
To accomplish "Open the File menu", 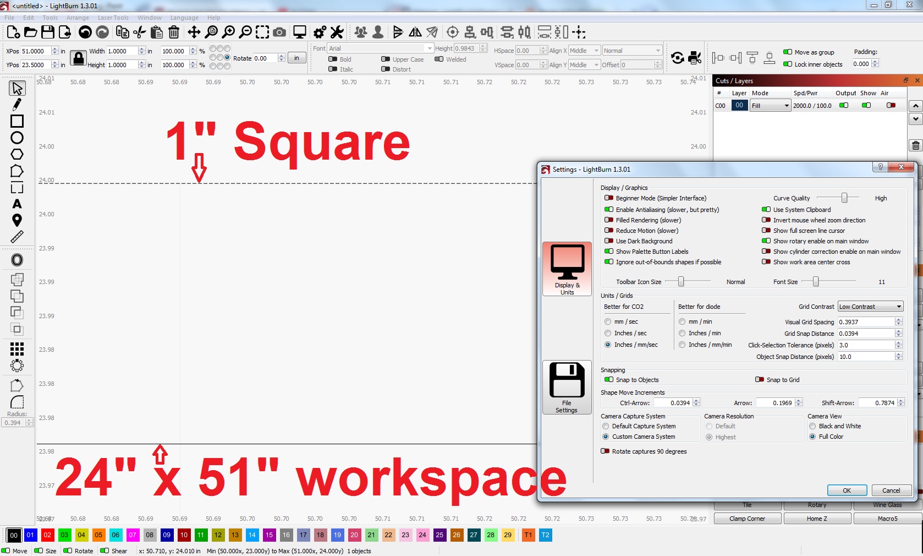I will tap(9, 18).
